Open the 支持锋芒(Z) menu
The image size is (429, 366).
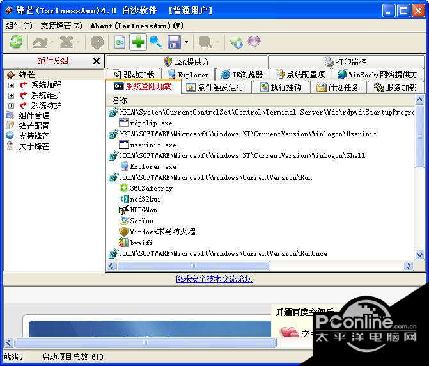click(x=61, y=26)
